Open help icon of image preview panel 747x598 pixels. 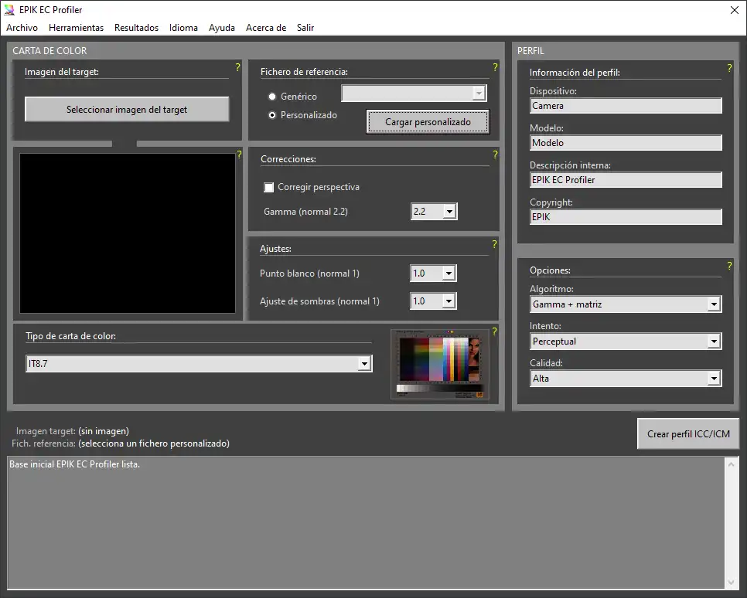(239, 155)
